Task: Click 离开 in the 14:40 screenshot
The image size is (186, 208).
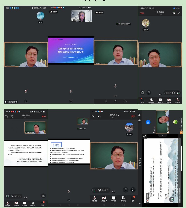Action: point(44,116)
